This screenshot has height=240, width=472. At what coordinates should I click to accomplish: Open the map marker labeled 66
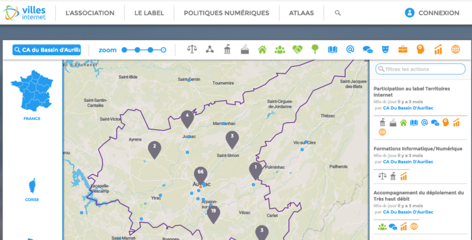pyautogui.click(x=201, y=175)
